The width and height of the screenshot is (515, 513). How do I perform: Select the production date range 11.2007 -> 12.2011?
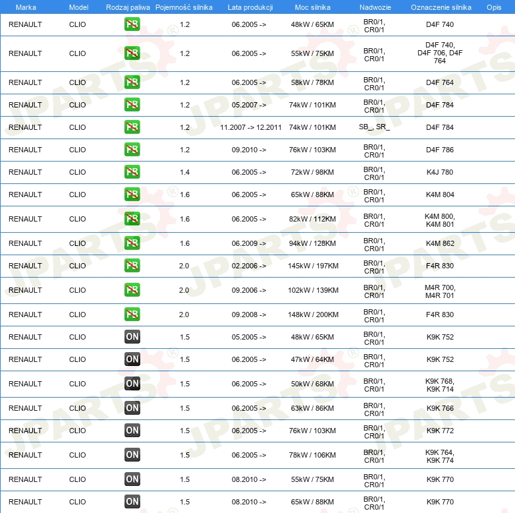click(251, 127)
